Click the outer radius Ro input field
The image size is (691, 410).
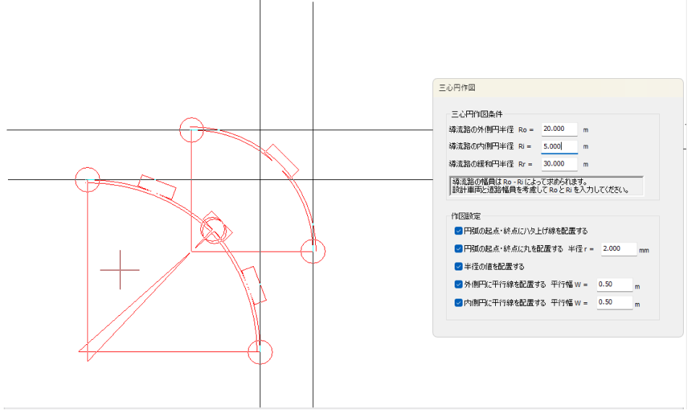pyautogui.click(x=559, y=129)
